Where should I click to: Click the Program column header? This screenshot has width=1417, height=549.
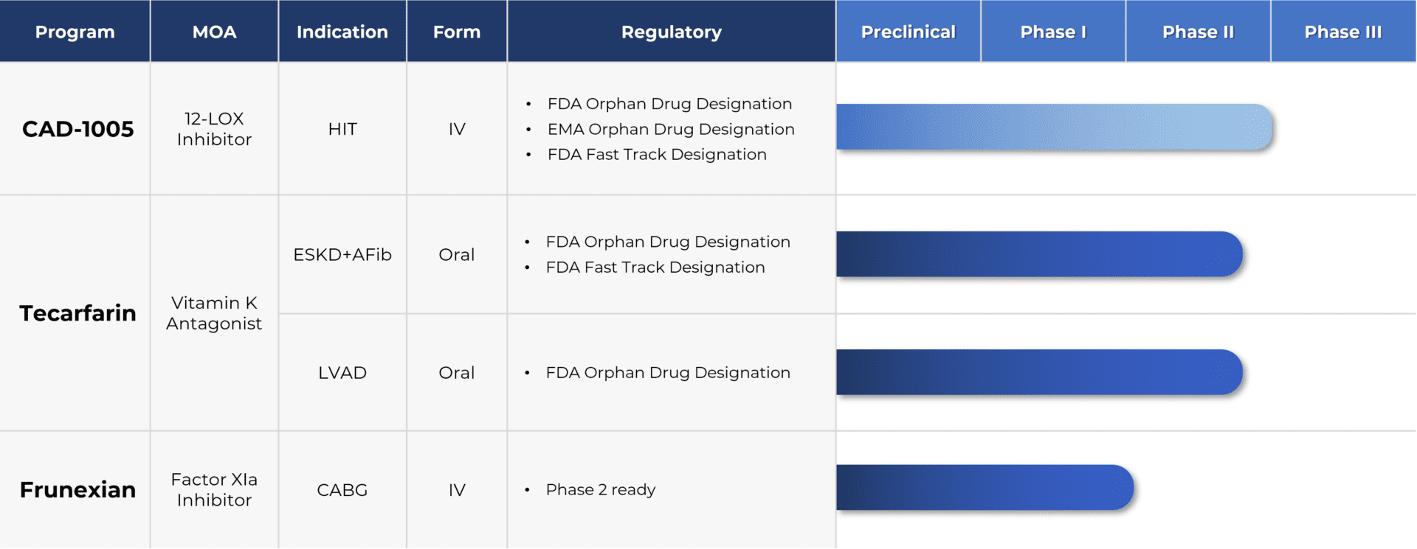point(75,32)
